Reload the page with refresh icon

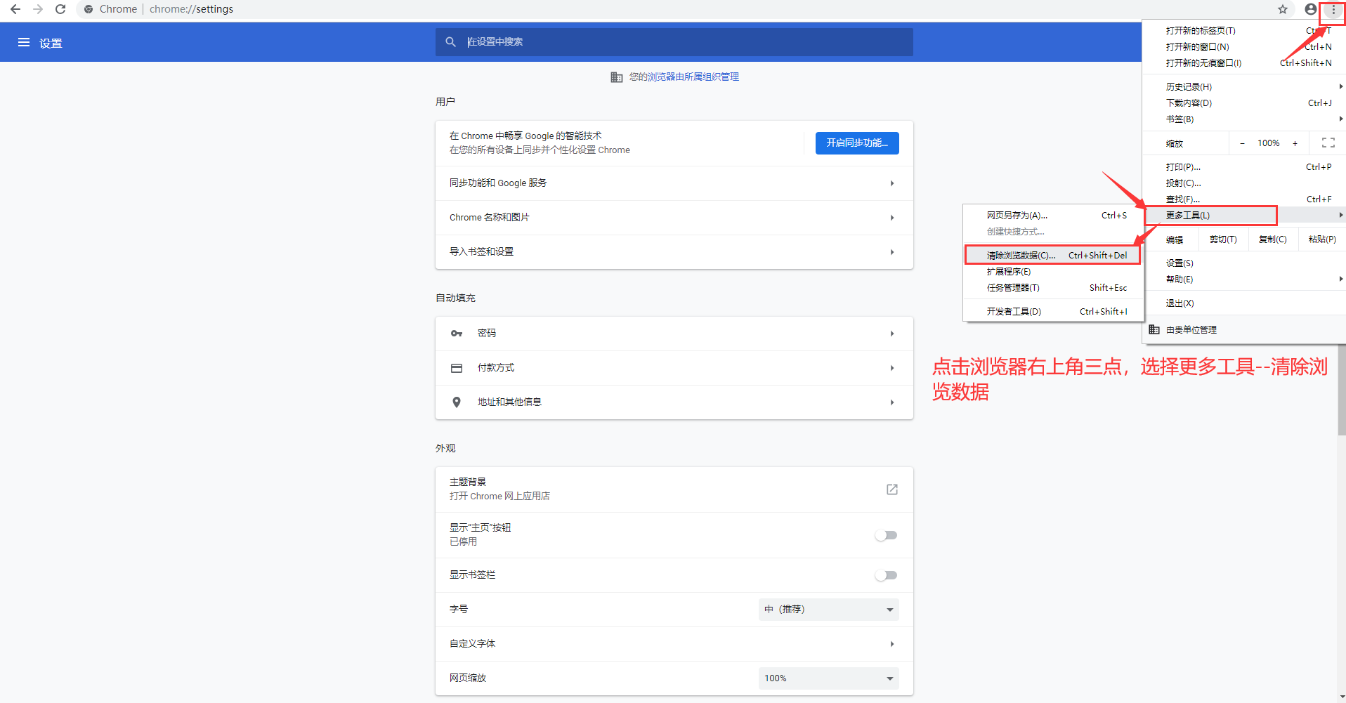(60, 9)
